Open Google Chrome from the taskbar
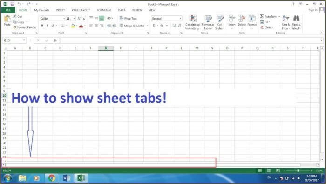Image resolution: width=326 pixels, height=184 pixels. (52, 178)
